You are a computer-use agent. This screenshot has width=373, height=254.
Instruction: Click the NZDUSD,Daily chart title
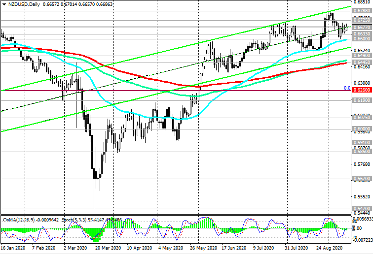pos(24,4)
